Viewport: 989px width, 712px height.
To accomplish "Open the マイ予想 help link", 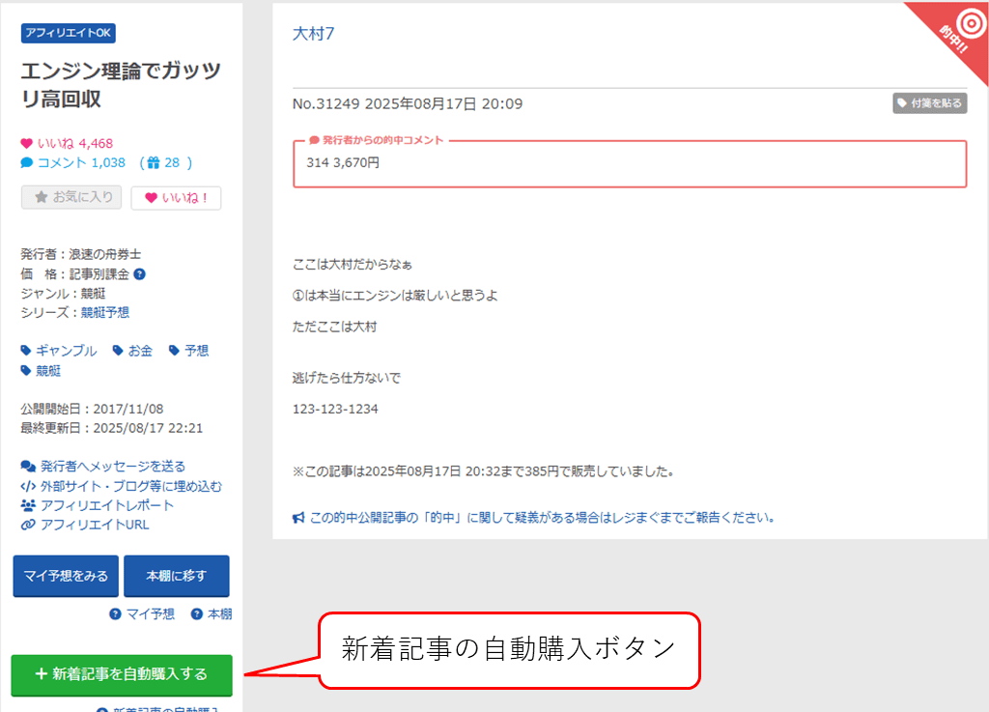I will (x=150, y=614).
